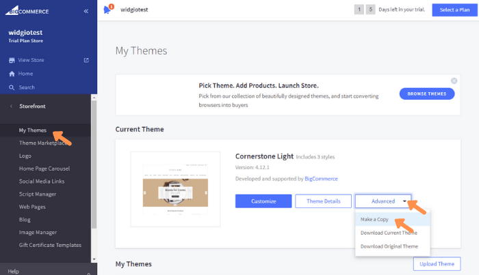Screen dimensions: 479x275
Task: Click the Browse Themes button
Action: (427, 93)
